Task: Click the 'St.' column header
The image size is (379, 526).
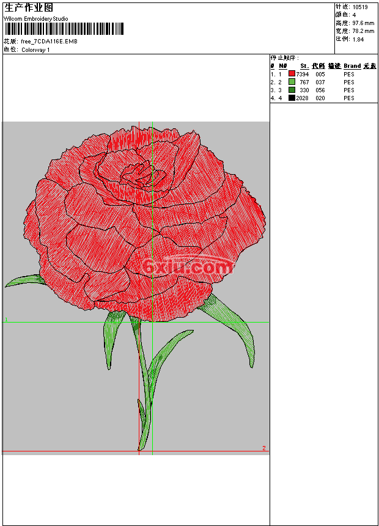Action: point(304,66)
